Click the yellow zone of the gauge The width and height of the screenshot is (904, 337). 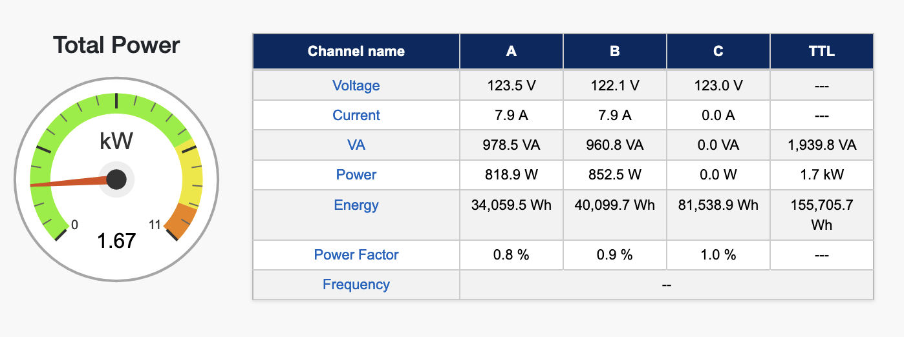[191, 176]
